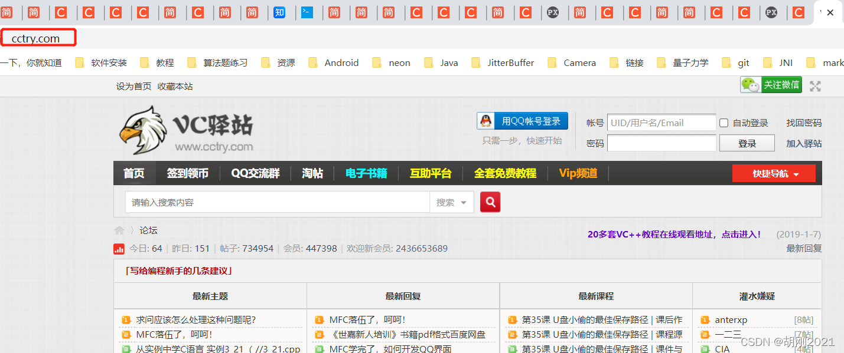This screenshot has width=844, height=353.
Task: Open the Zhihu tab via its blue favicon
Action: pyautogui.click(x=279, y=11)
